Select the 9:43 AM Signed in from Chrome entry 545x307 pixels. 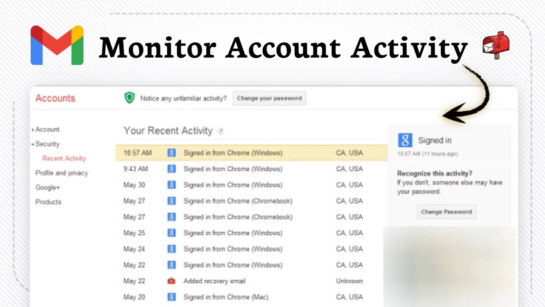(252, 169)
